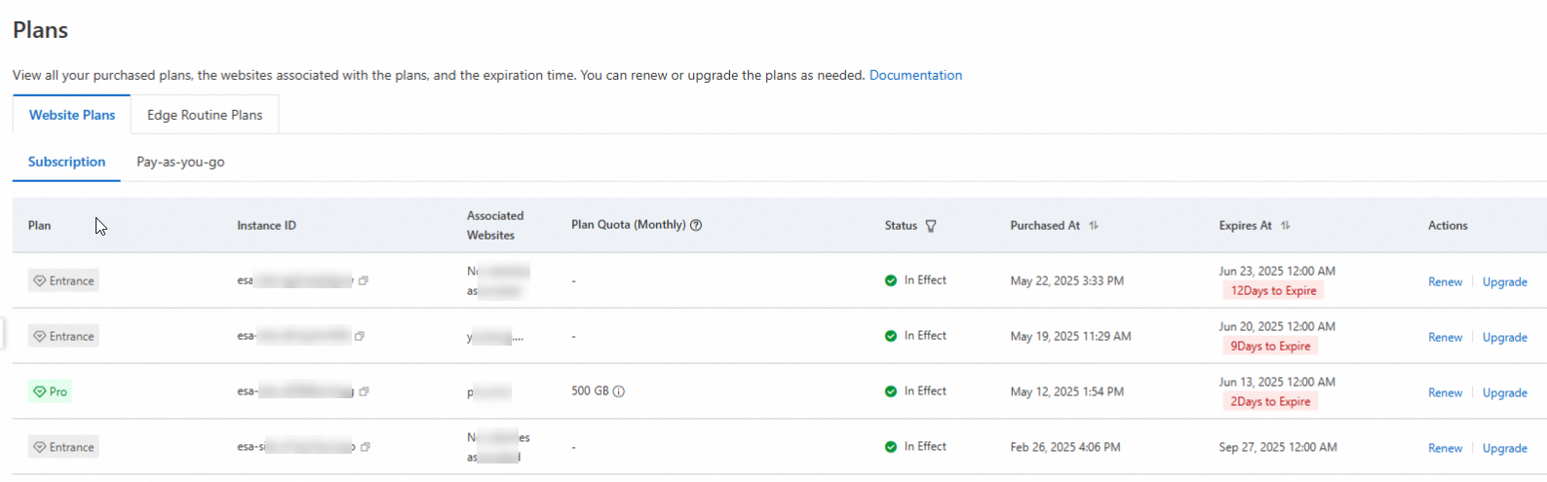Screen dimensions: 1547x482
Task: Renew plan expiring Jun 20, 2025
Action: coord(1445,337)
